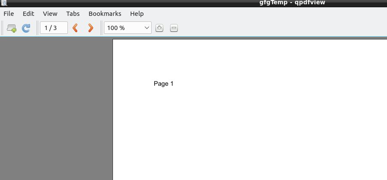Zoom out with the minus icon
Screen dimensions: 387x180
coord(174,28)
